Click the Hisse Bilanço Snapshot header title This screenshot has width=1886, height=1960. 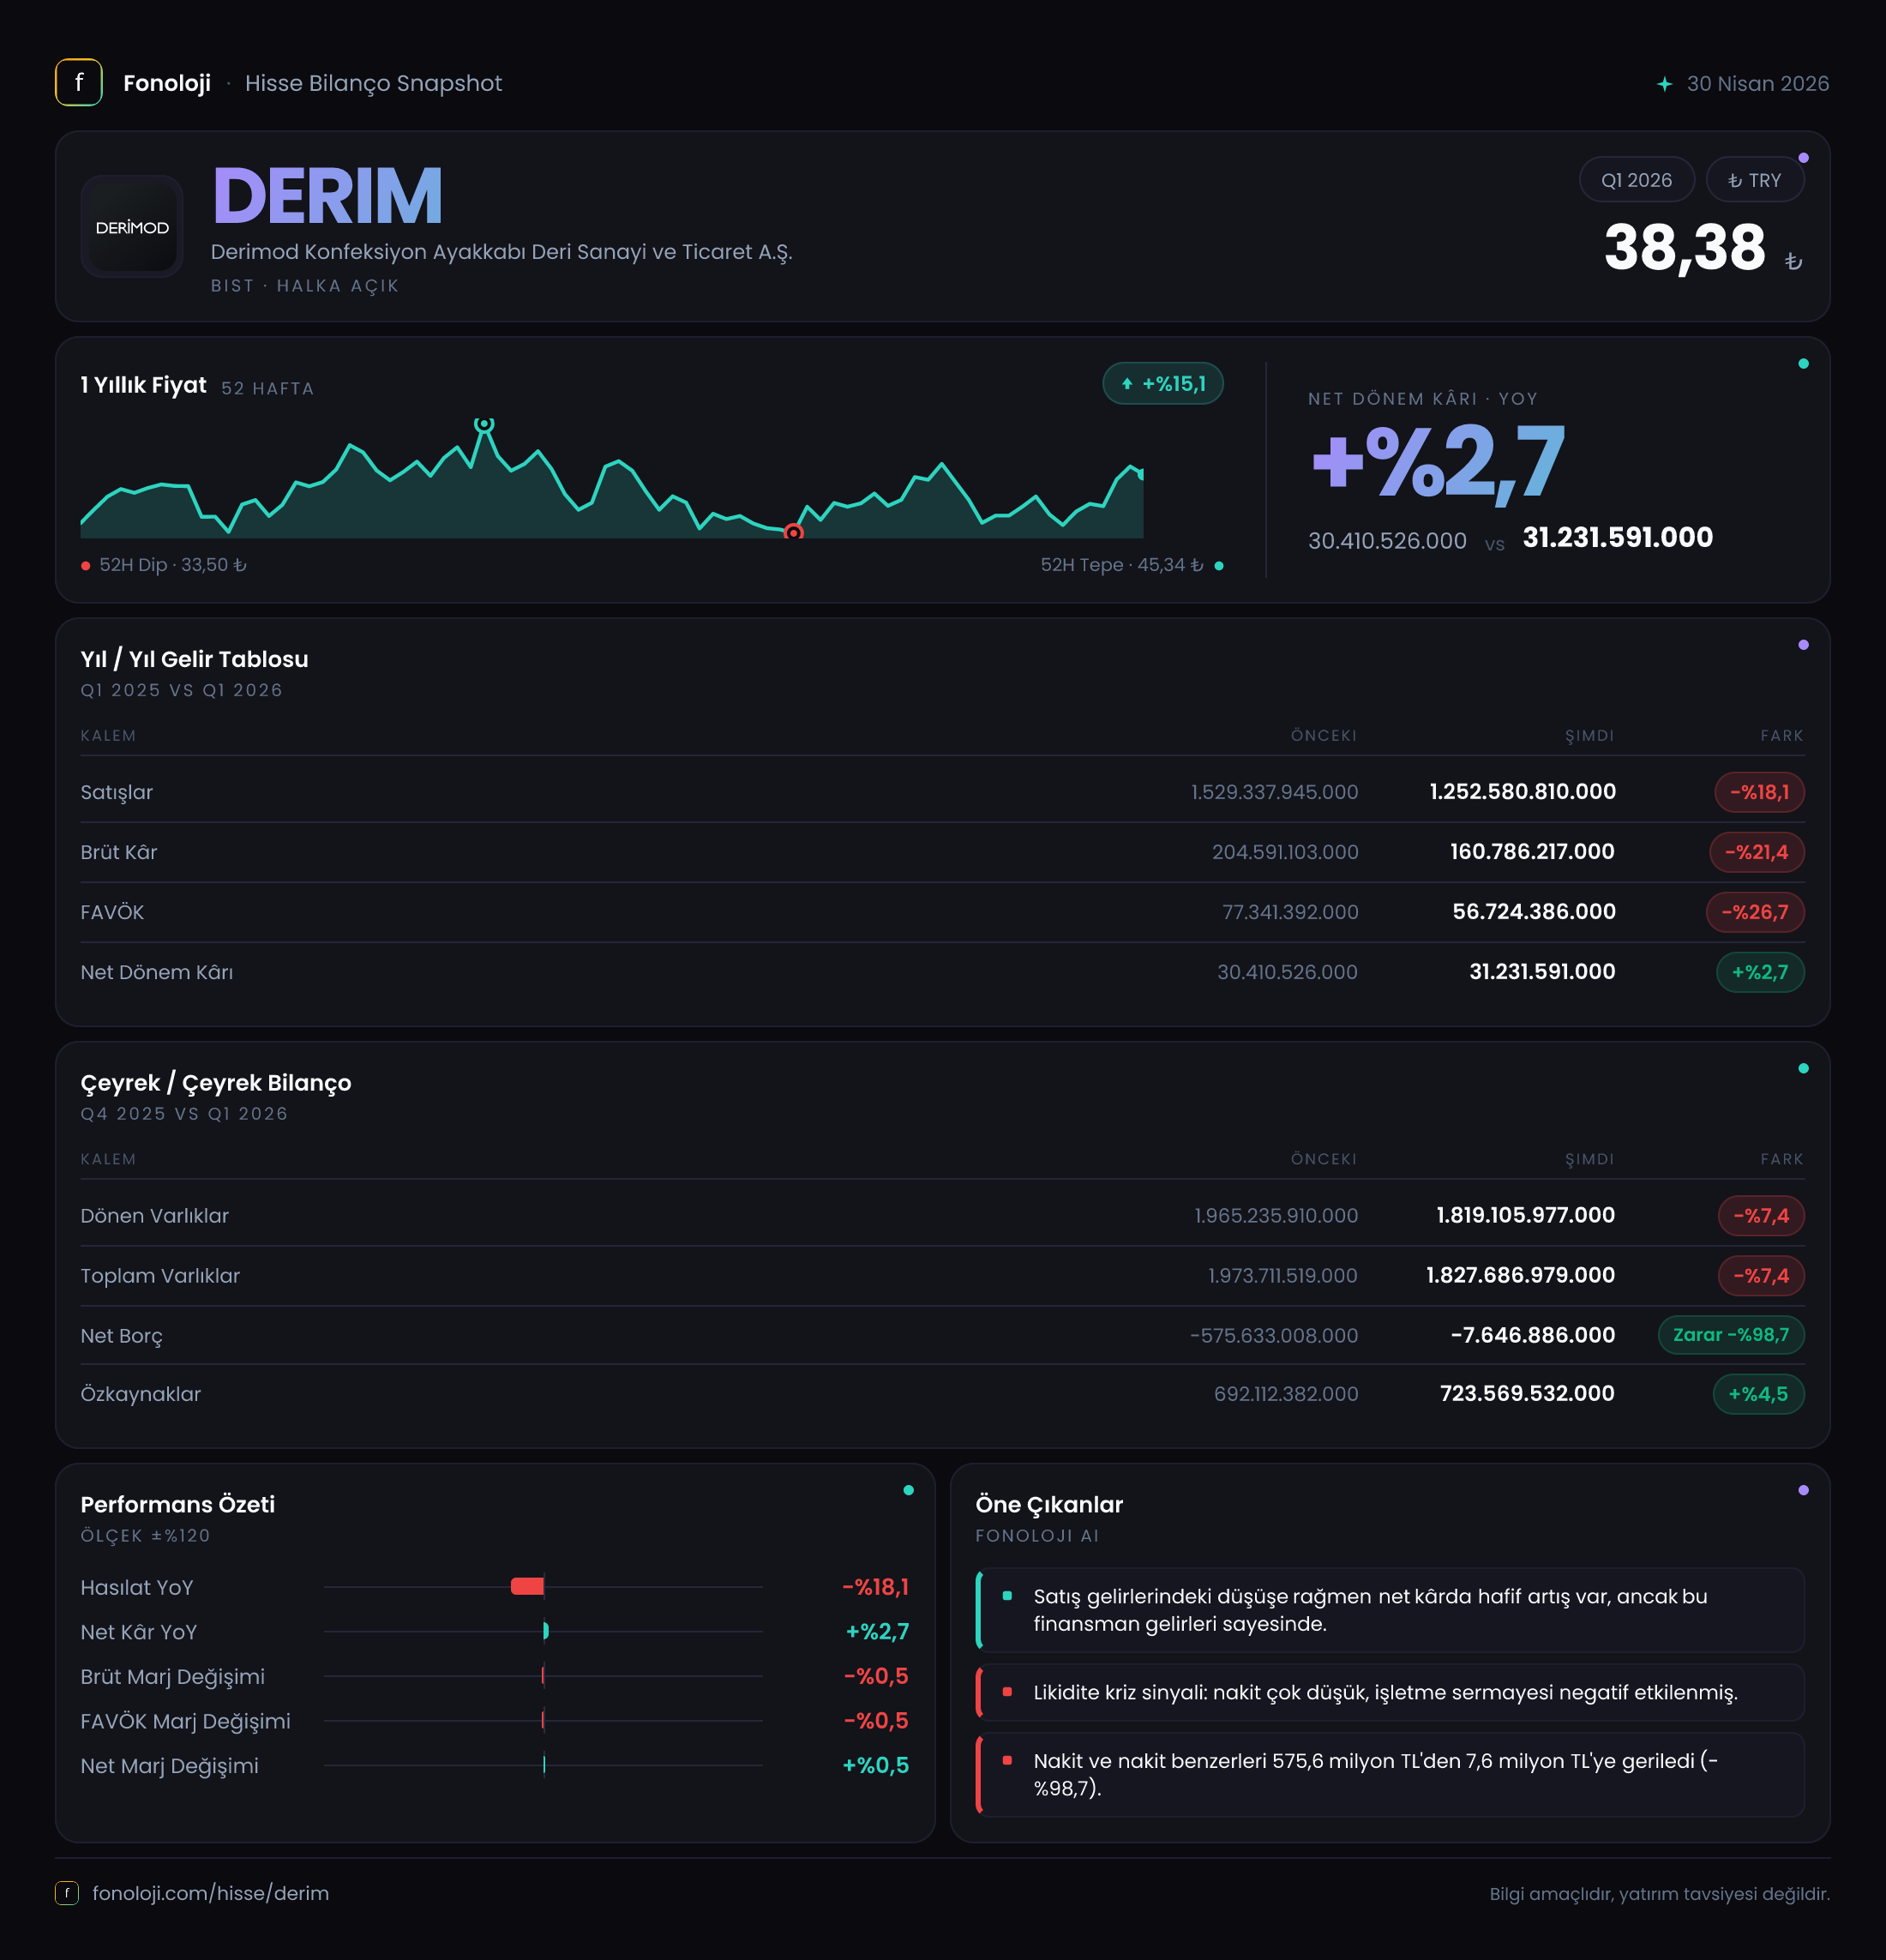coord(373,83)
